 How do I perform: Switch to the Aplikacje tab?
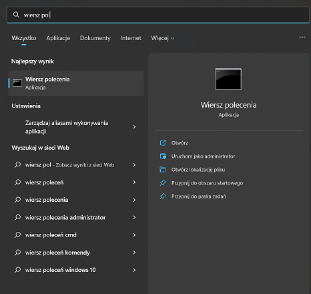(x=58, y=38)
